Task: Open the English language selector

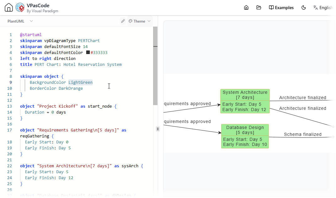Action: [323, 8]
